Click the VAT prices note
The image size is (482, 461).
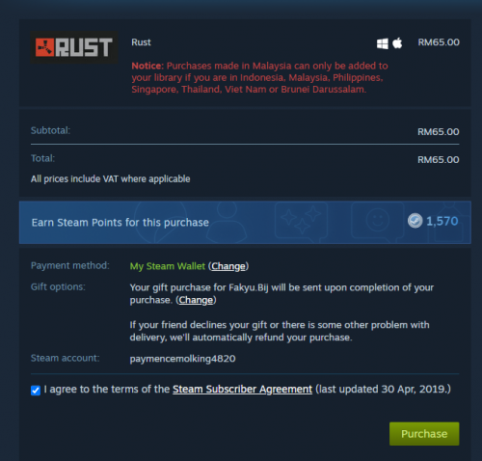[x=111, y=179]
